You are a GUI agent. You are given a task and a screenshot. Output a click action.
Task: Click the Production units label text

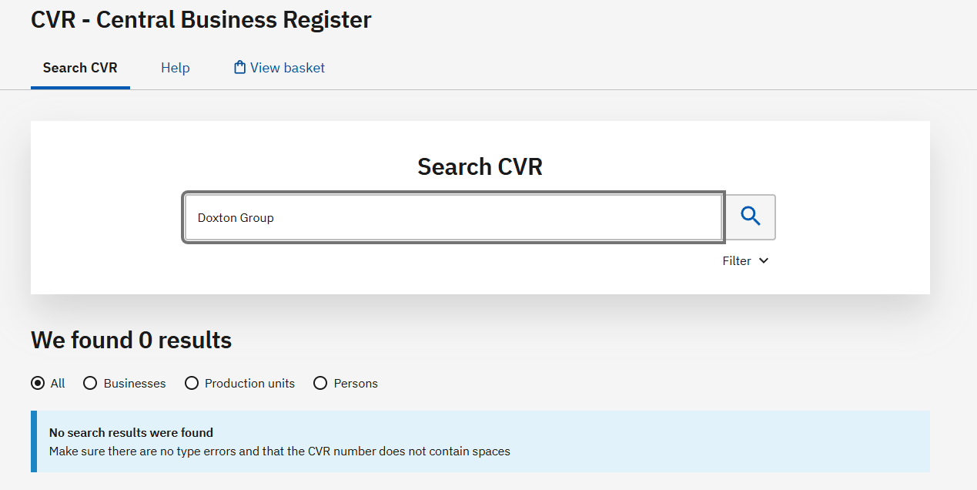249,383
